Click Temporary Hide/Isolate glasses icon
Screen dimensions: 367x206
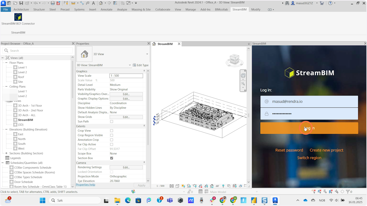[217, 186]
